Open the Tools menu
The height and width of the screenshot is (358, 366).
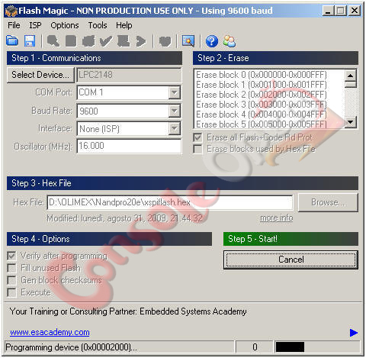pos(98,25)
